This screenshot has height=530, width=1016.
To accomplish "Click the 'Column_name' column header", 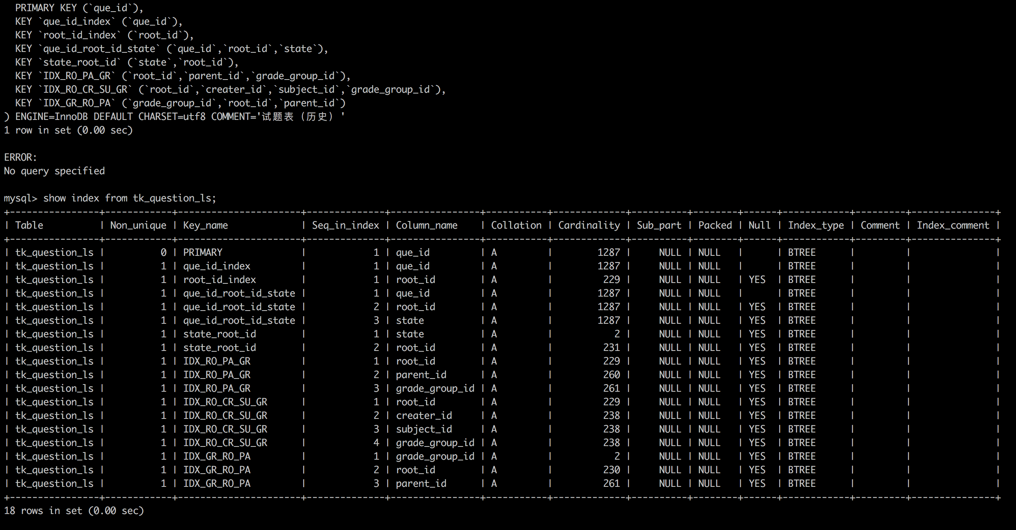I will [x=426, y=225].
